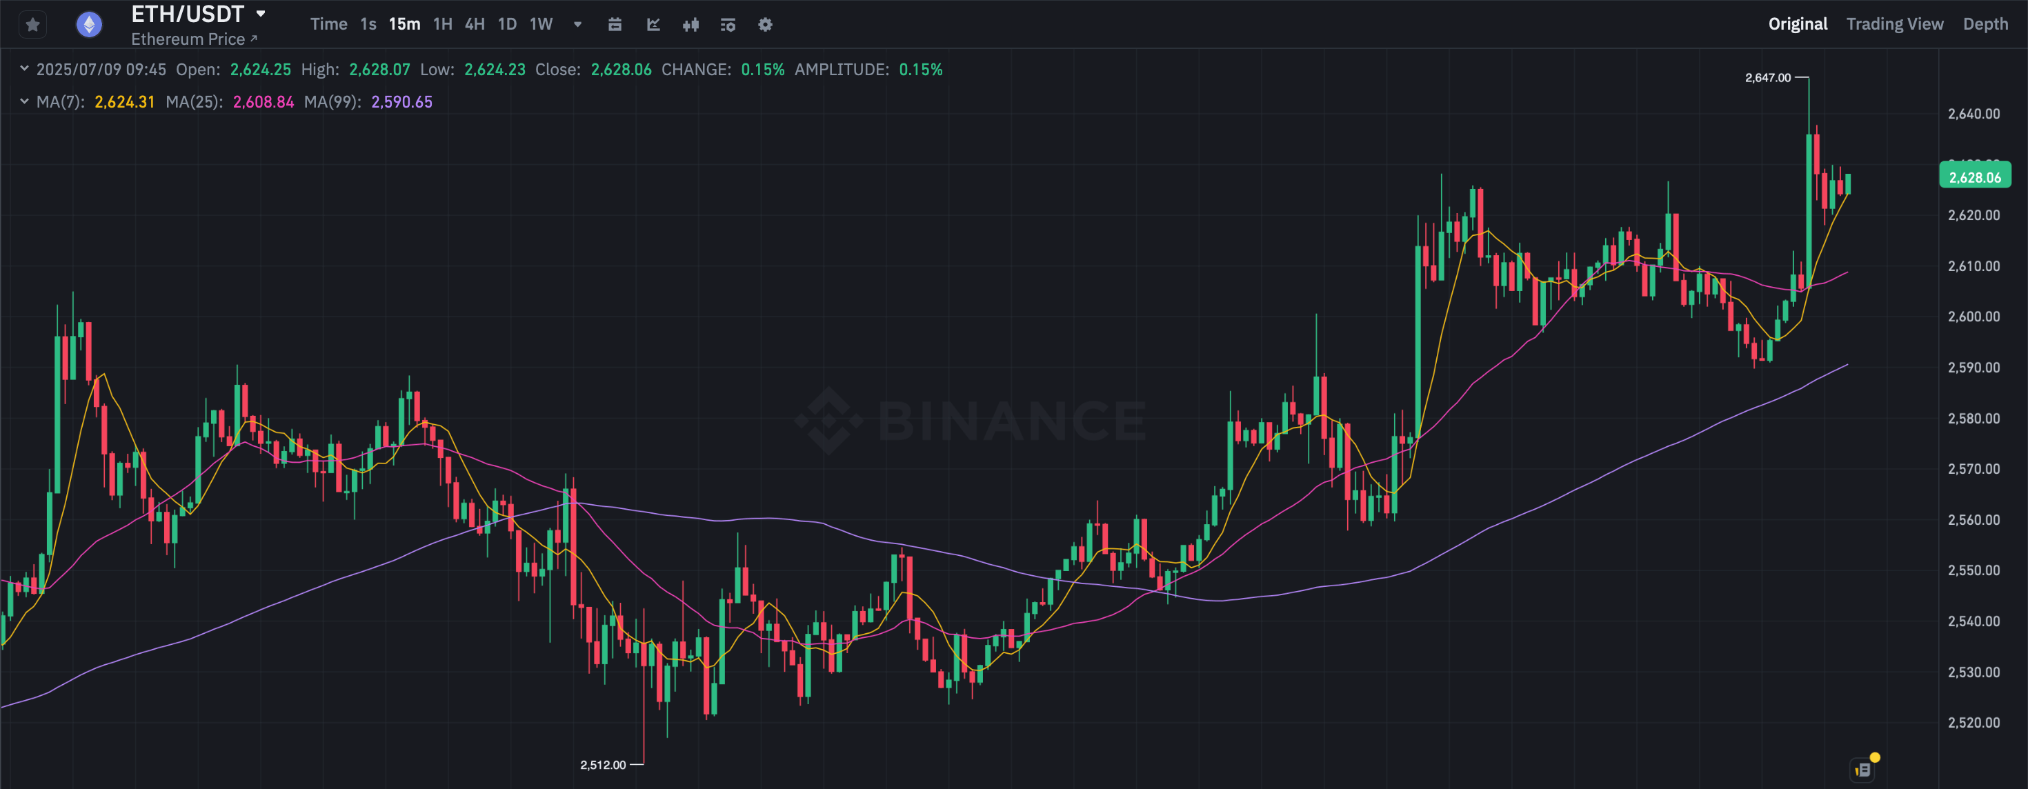Click the MA(99) value 2,590.65
Viewport: 2028px width, 789px height.
[x=401, y=101]
